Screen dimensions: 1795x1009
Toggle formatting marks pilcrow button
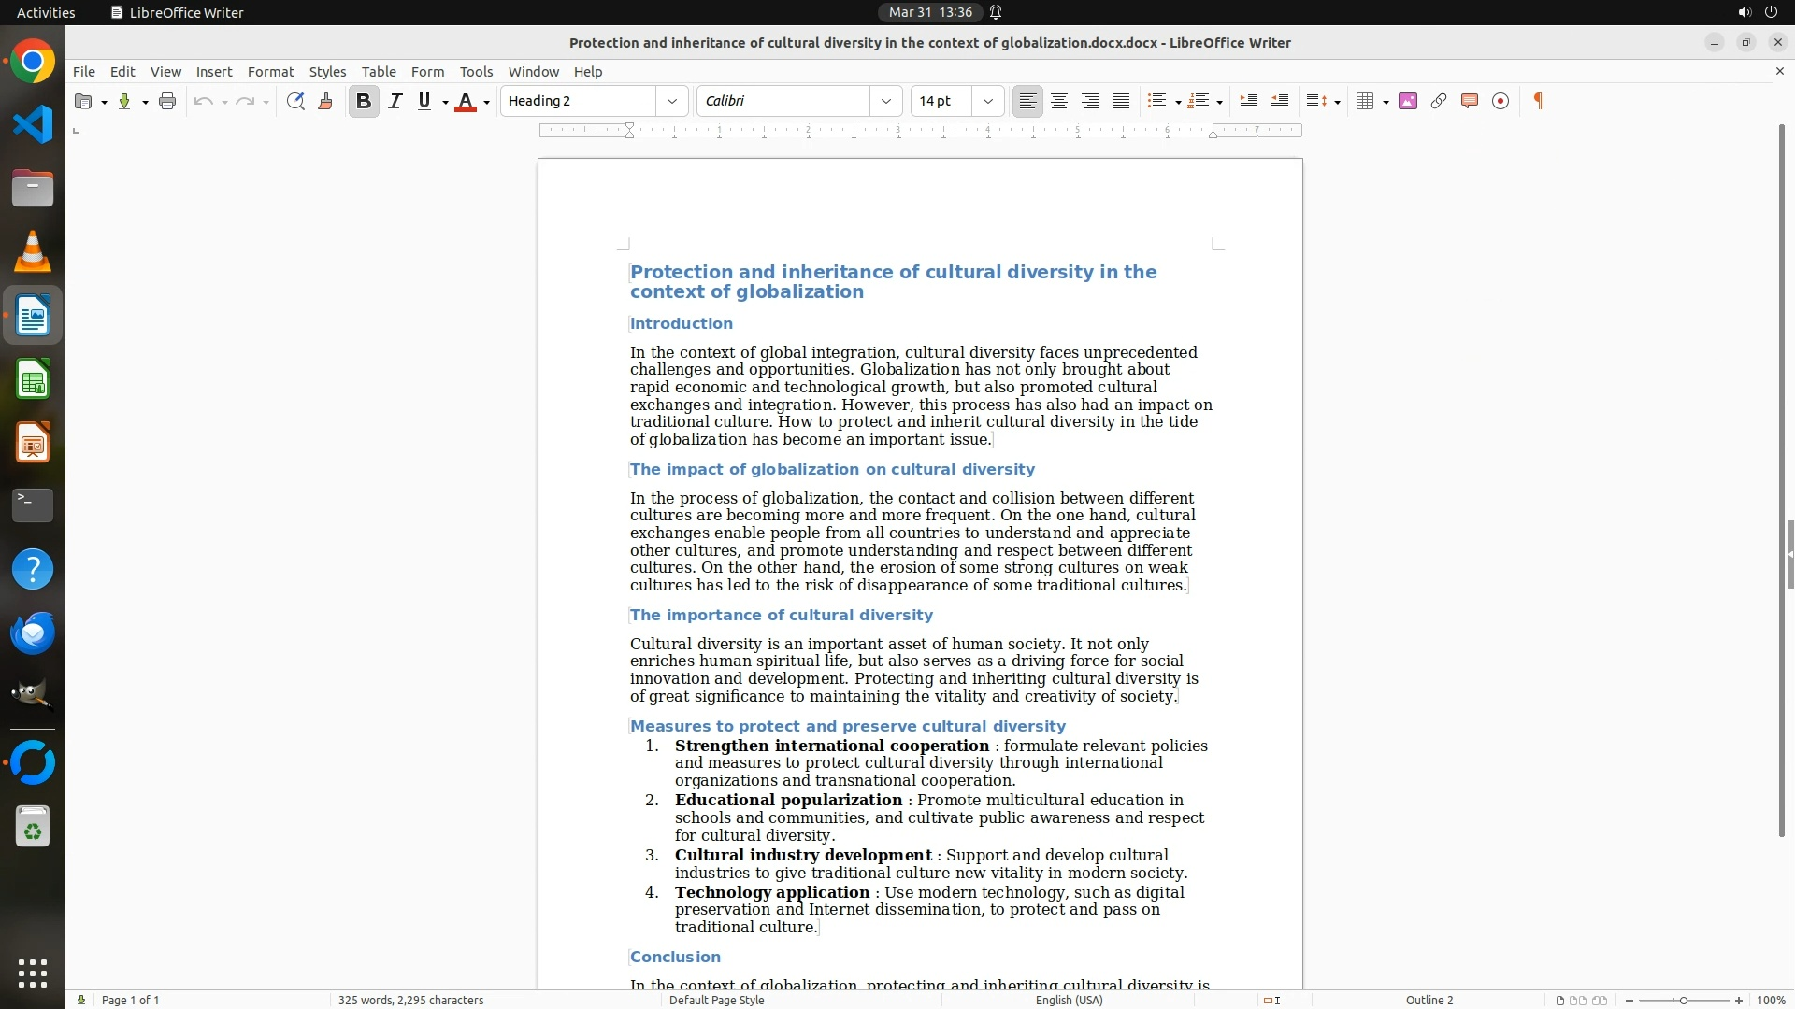tap(1538, 101)
